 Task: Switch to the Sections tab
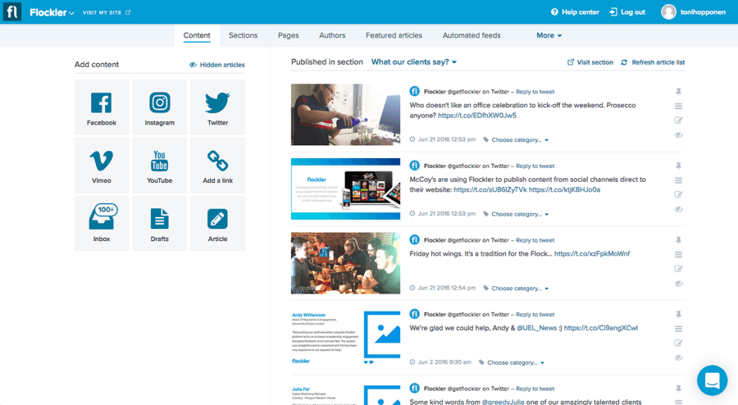(243, 35)
